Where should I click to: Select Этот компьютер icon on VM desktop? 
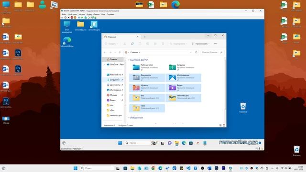click(x=67, y=27)
